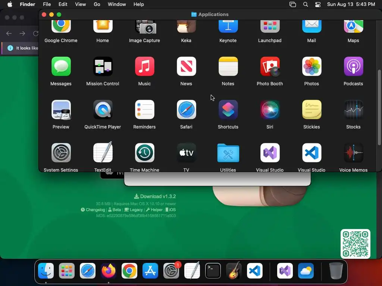Open QuickTime Player app icon

(x=103, y=110)
